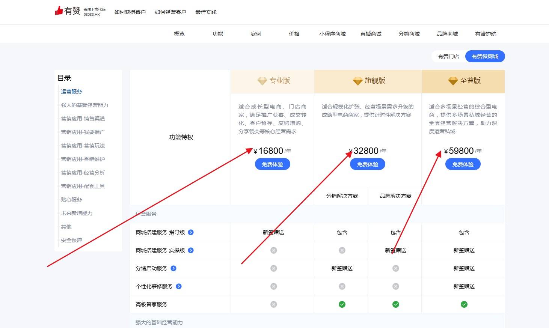Click the 16800 price text
Screen dimensions: 549x328
271,151
